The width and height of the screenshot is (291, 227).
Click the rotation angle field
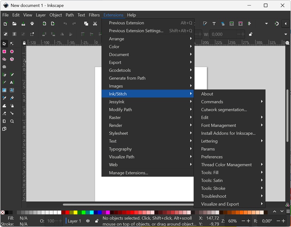tap(267, 221)
